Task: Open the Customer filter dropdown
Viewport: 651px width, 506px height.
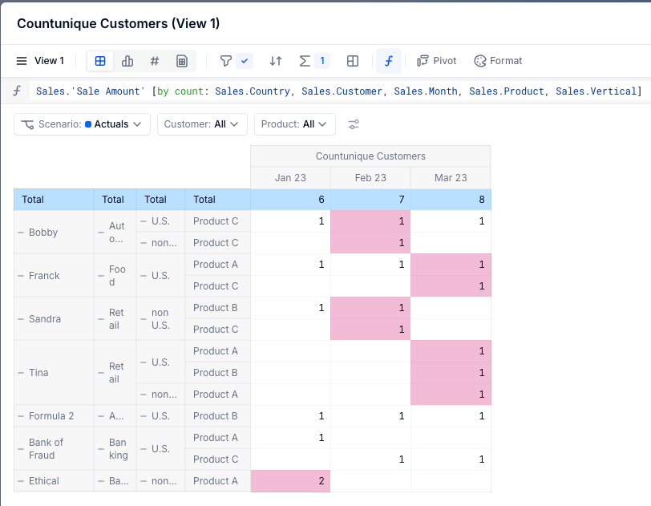Action: coord(202,124)
